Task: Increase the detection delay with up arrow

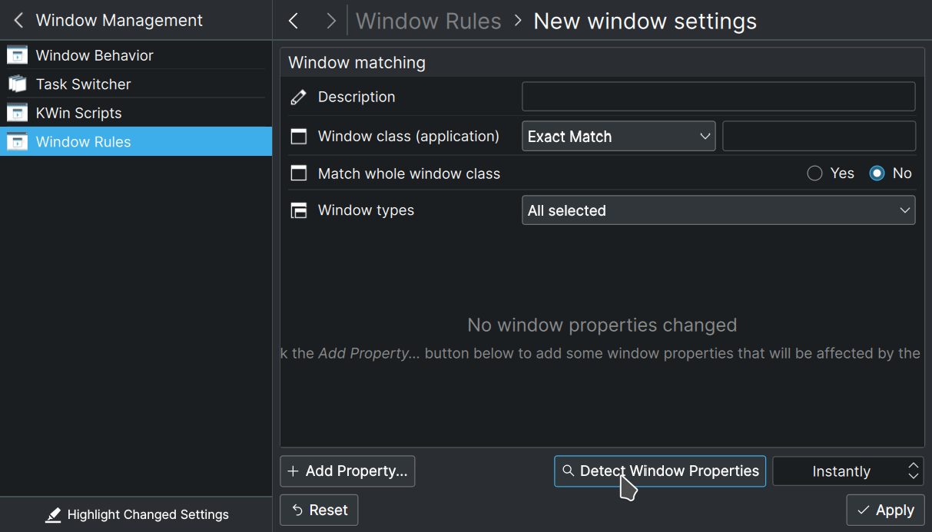Action: (913, 464)
